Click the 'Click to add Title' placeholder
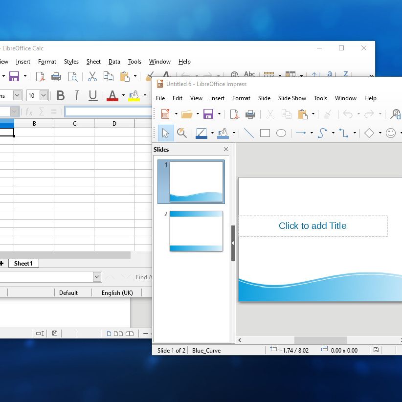Viewport: 402px width, 402px height. [x=313, y=226]
